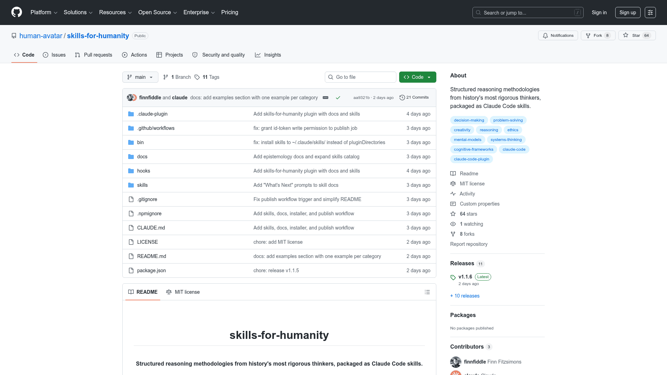
Task: View the 11 Tags list
Action: pyautogui.click(x=207, y=77)
